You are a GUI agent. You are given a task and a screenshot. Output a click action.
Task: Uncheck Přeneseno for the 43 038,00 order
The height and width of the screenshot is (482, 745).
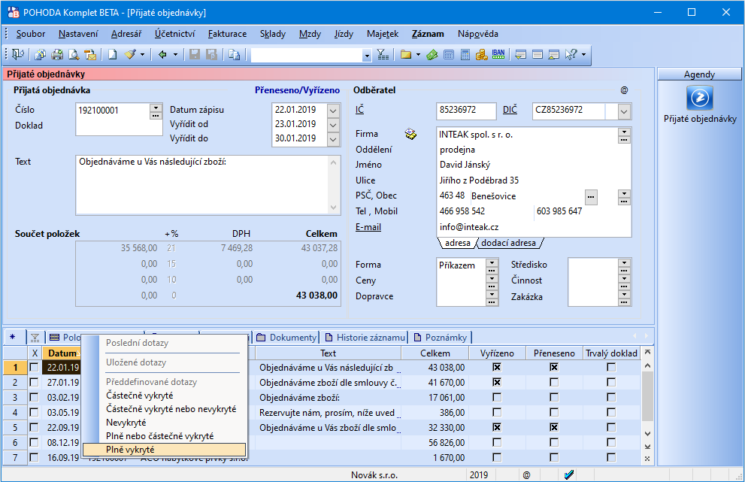click(554, 368)
